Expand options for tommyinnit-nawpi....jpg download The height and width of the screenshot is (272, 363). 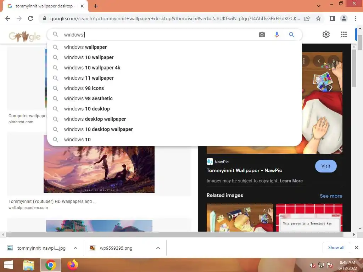76,248
